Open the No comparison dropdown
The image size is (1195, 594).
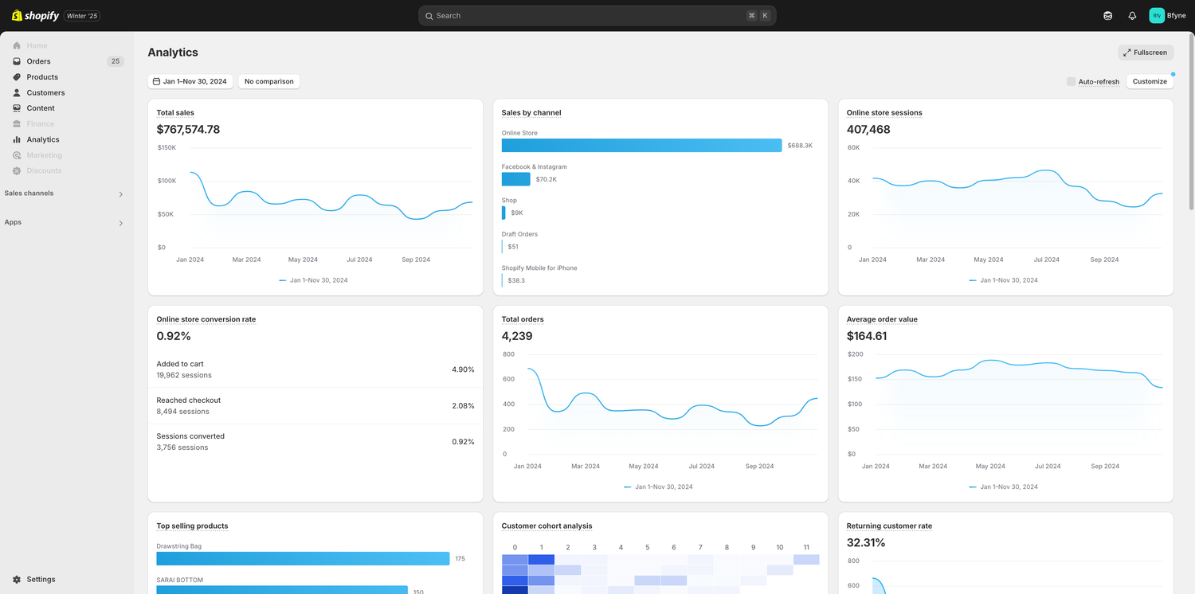269,81
